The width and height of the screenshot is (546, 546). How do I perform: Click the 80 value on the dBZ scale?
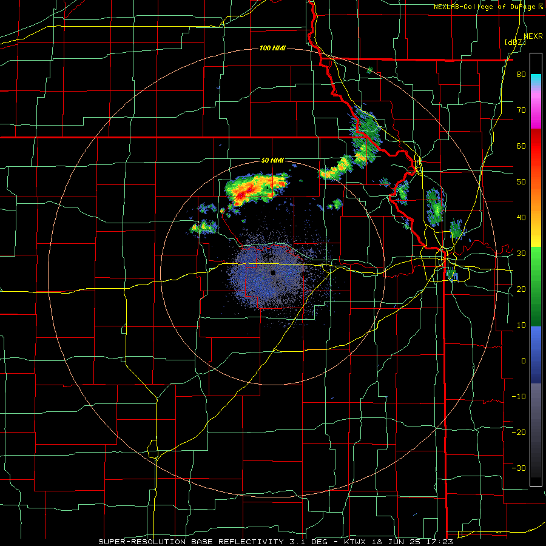521,74
